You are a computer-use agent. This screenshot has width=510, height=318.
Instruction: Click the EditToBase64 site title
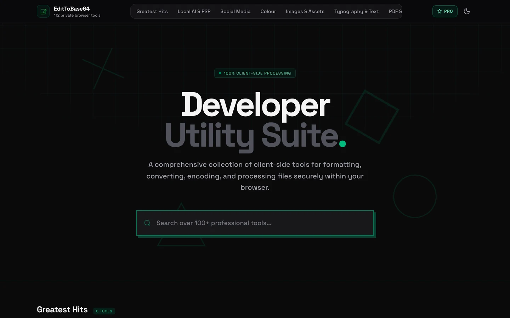pyautogui.click(x=72, y=8)
